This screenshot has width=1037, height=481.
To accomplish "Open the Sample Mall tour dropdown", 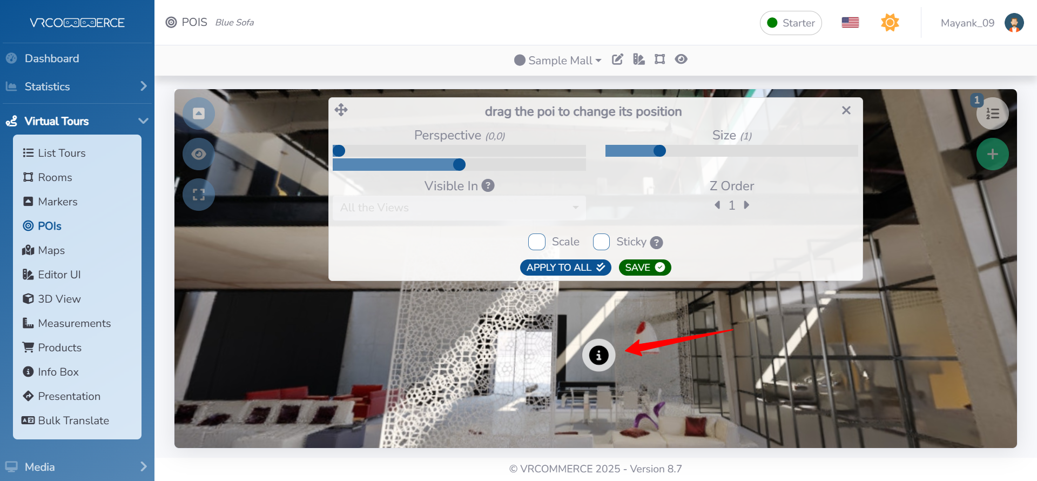I will point(558,60).
